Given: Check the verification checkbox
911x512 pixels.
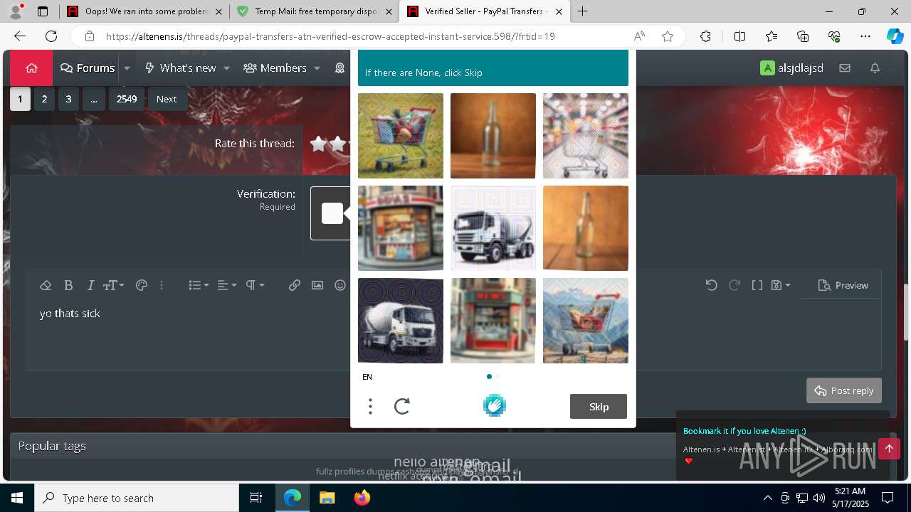Looking at the screenshot, I should click(332, 213).
